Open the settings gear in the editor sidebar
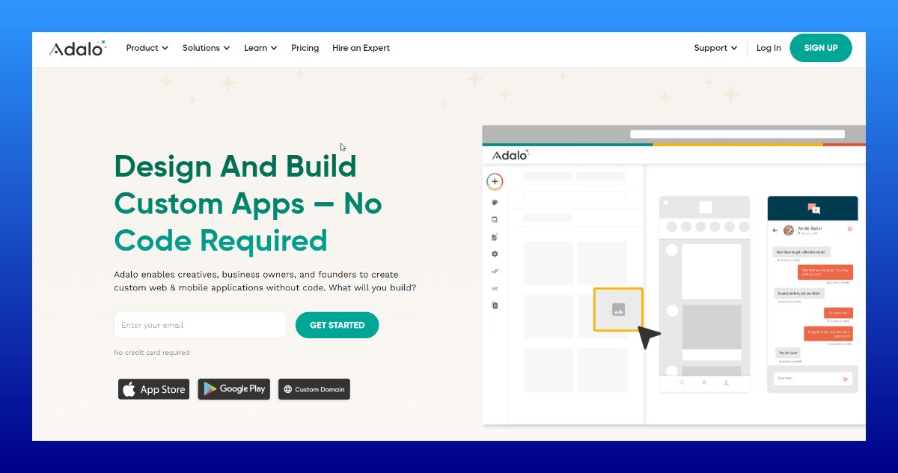The height and width of the screenshot is (473, 898). click(x=495, y=253)
